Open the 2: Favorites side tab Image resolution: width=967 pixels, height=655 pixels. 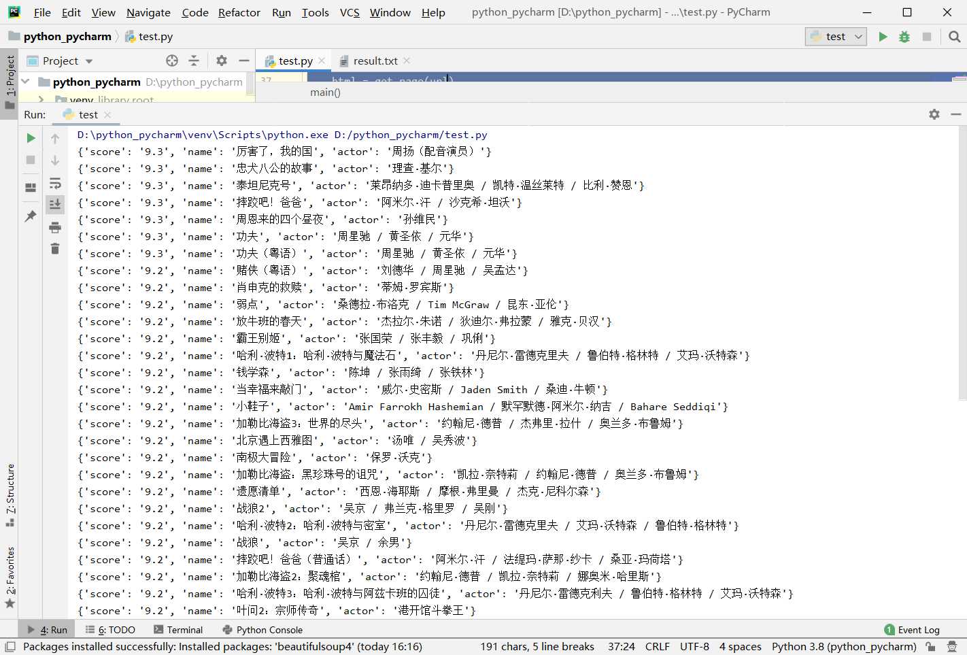click(x=10, y=578)
